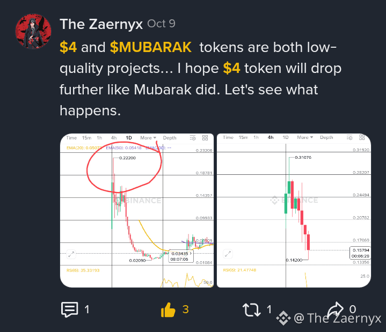Open chart settings icon on left chart
386x332 pixels.
click(x=193, y=138)
